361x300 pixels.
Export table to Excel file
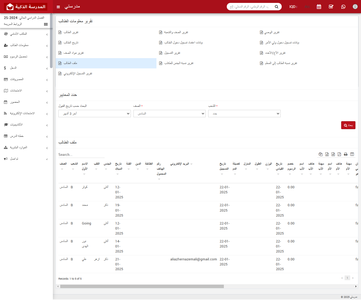[x=327, y=154]
